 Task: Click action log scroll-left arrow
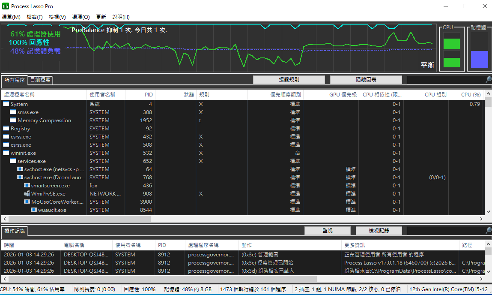click(x=5, y=279)
